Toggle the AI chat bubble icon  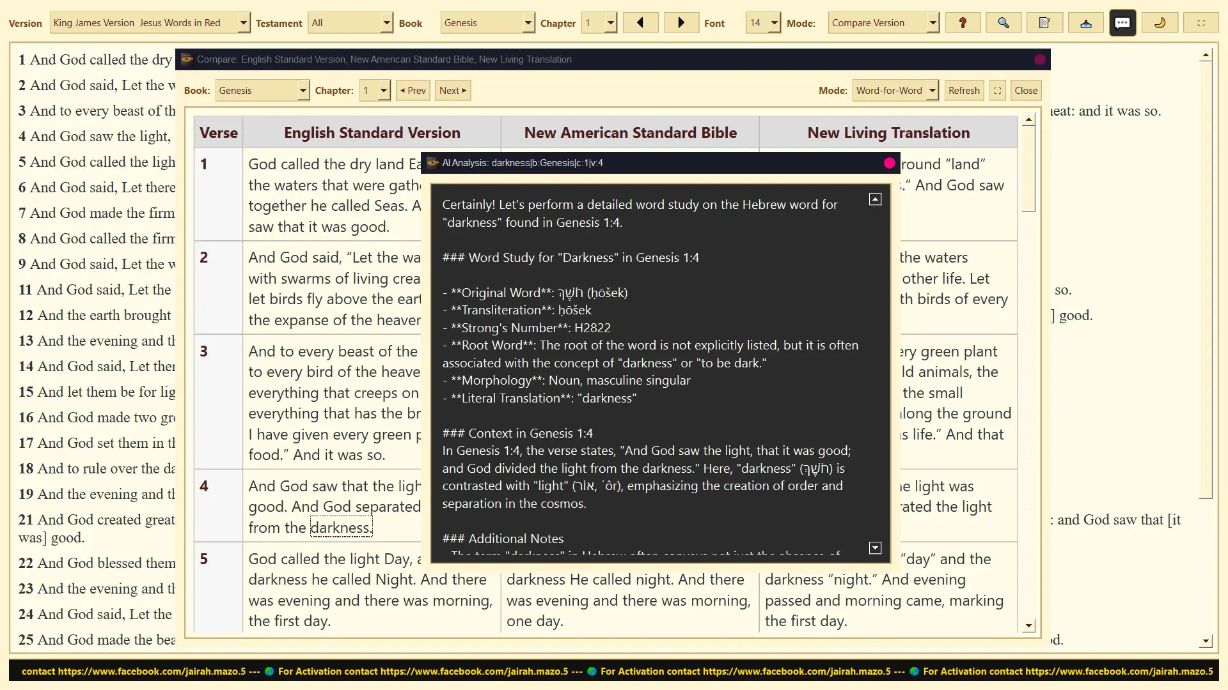pos(1122,23)
